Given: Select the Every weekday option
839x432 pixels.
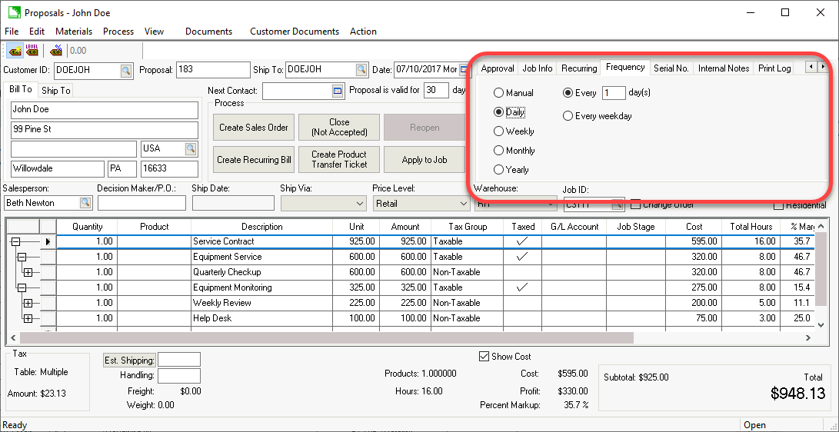Looking at the screenshot, I should (x=568, y=116).
